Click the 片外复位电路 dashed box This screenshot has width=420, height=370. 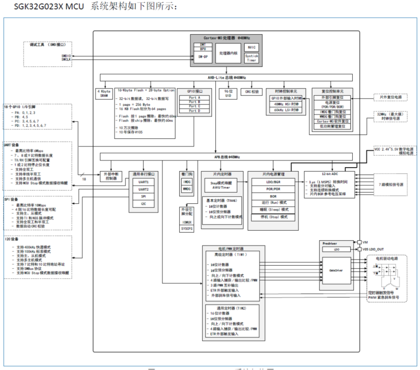coord(391,97)
